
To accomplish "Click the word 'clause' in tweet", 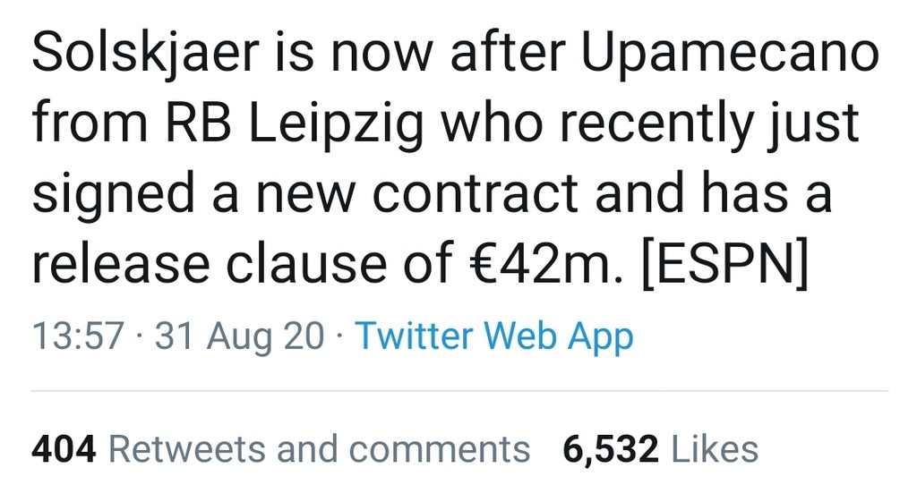I will (309, 264).
